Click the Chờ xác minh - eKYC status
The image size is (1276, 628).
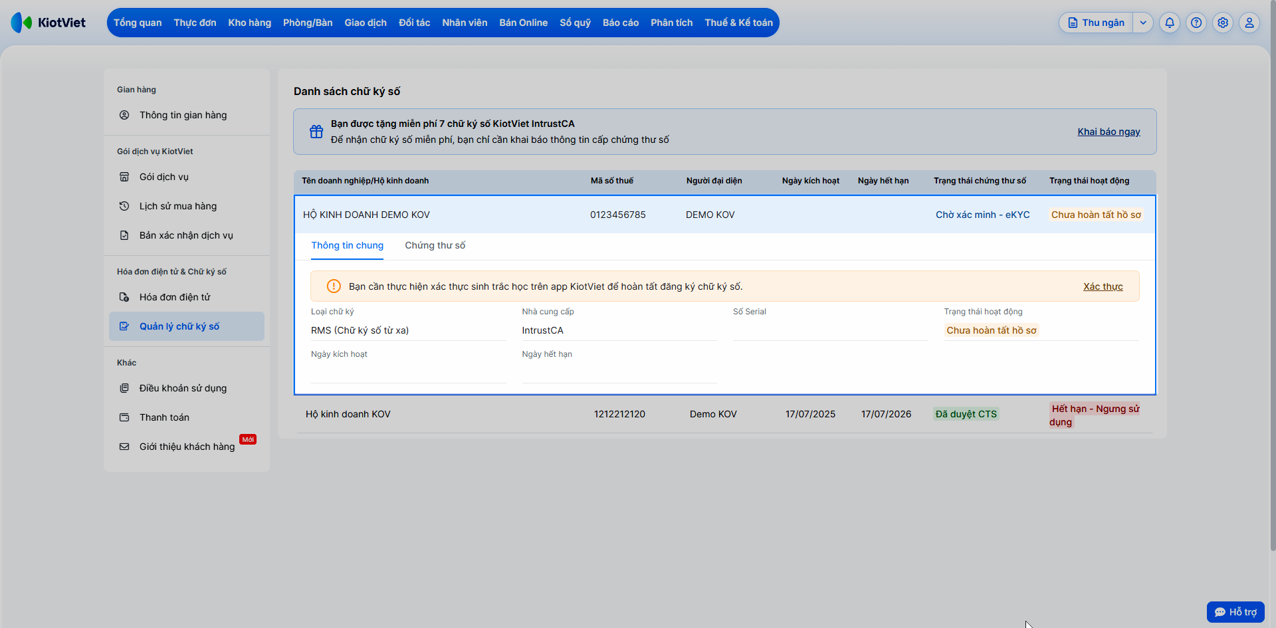pyautogui.click(x=983, y=215)
